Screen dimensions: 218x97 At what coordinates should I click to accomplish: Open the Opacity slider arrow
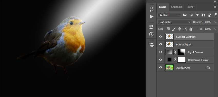pos(215,22)
